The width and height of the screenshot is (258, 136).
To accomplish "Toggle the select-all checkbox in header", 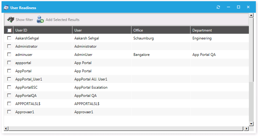I will [9, 30].
